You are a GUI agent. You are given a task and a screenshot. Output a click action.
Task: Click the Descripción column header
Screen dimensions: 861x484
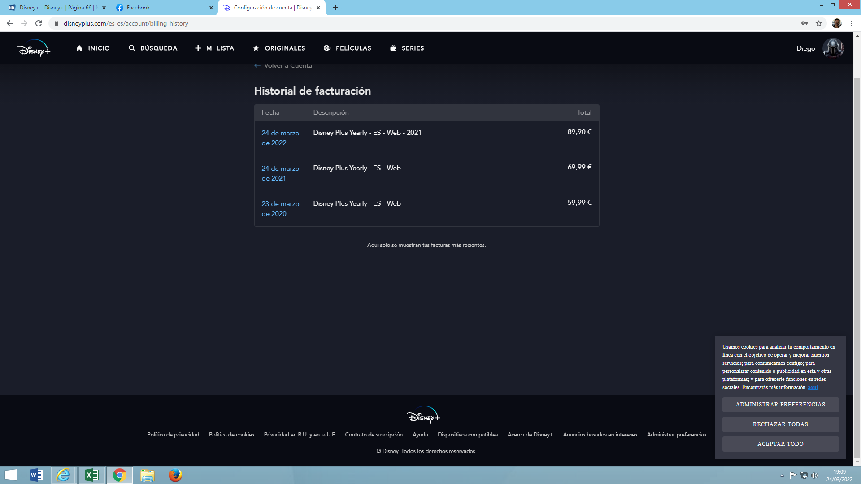(x=331, y=112)
